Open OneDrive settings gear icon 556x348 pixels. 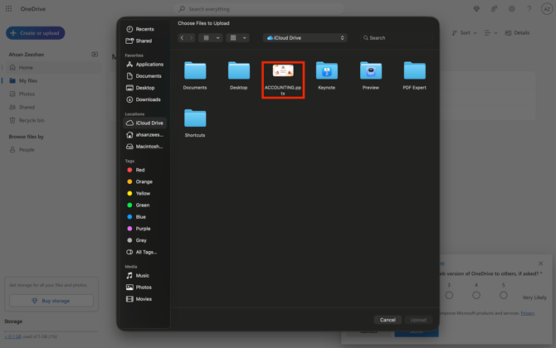(x=512, y=9)
